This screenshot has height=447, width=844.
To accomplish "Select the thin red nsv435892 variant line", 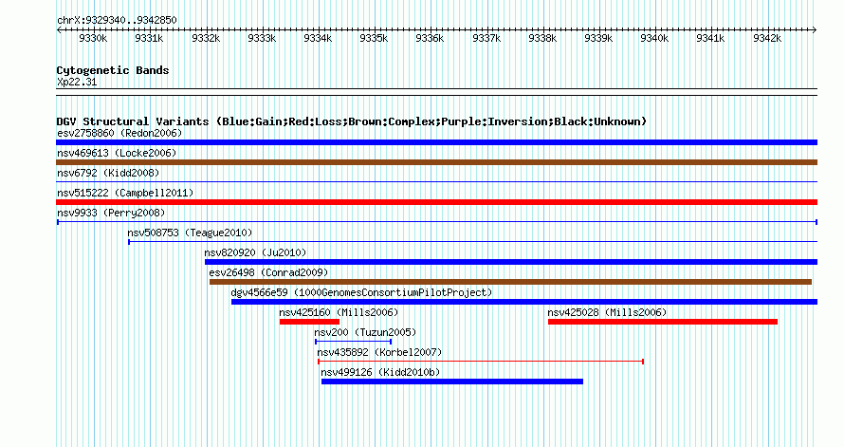I will click(481, 362).
